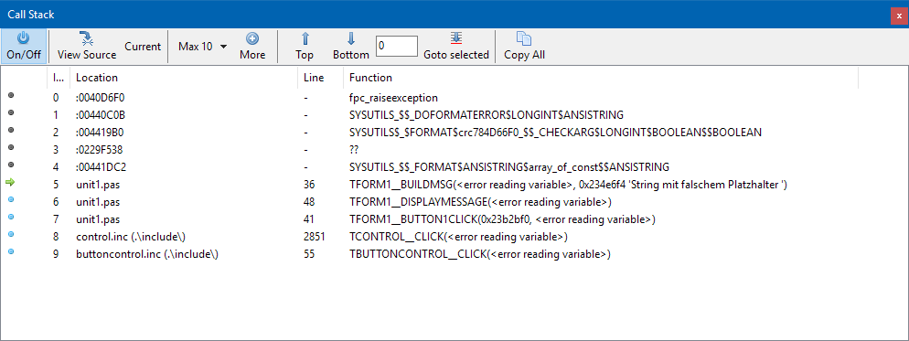Click the More frames button
The width and height of the screenshot is (909, 341).
click(252, 47)
